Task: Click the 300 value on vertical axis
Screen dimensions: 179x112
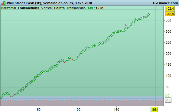Action: coord(168,31)
